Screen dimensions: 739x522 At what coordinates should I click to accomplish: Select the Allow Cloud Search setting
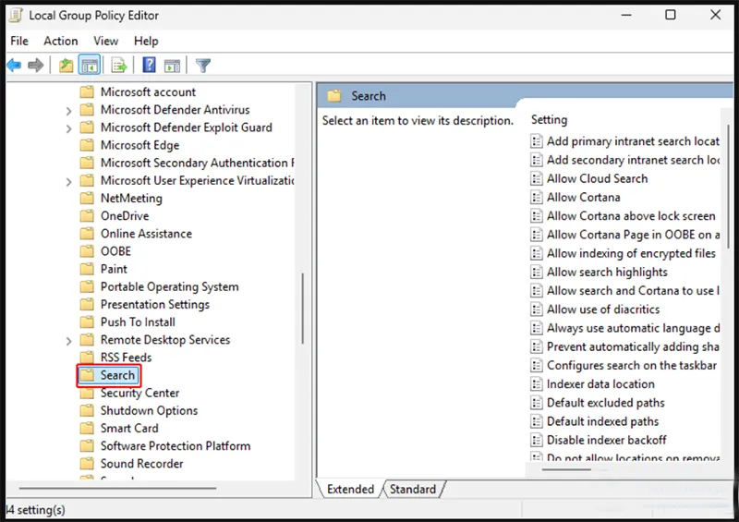[597, 178]
